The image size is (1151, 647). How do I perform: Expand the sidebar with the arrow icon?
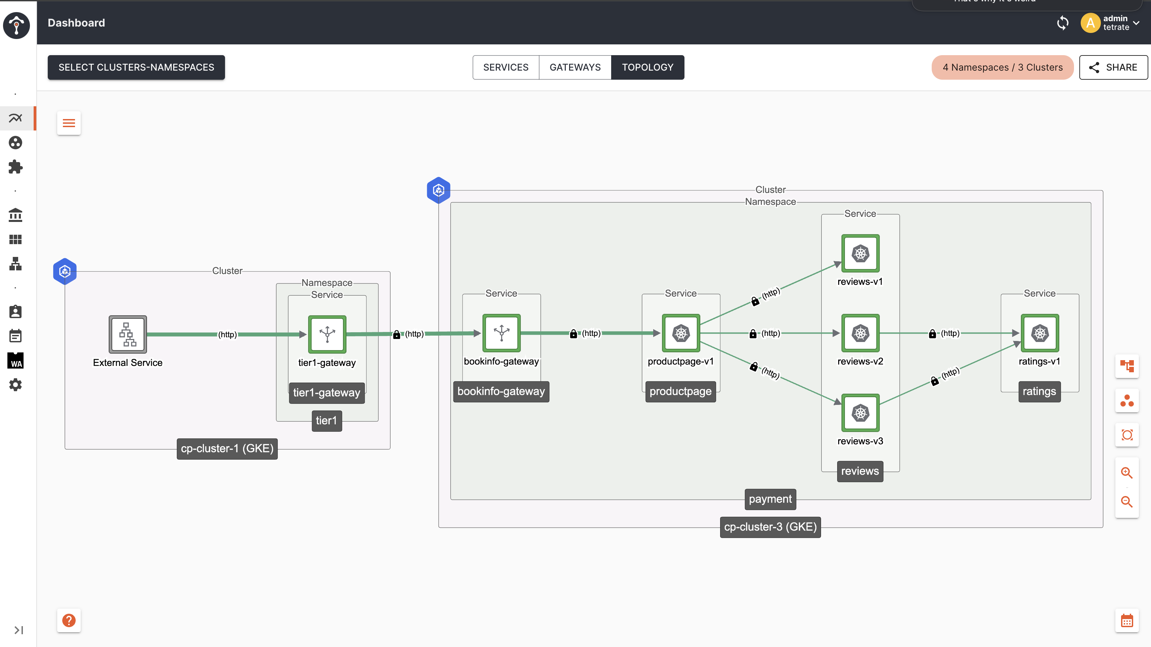point(18,630)
